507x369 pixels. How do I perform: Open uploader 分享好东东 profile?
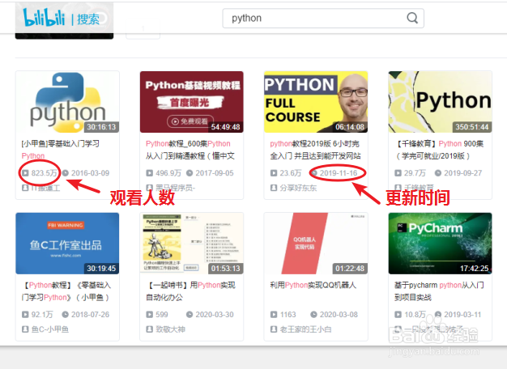[x=298, y=188]
